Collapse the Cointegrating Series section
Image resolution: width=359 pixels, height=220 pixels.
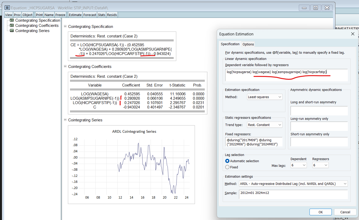click(x=65, y=120)
